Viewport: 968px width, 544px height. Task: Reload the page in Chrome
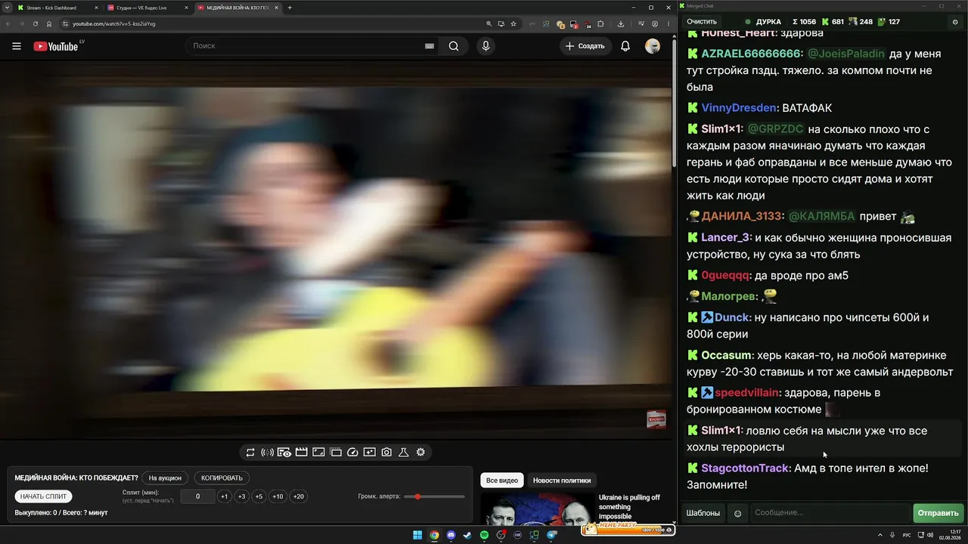coord(35,23)
